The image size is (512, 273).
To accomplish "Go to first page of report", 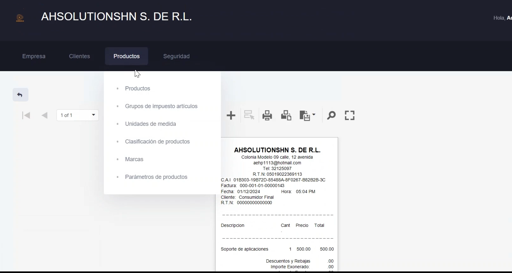I will tap(26, 115).
